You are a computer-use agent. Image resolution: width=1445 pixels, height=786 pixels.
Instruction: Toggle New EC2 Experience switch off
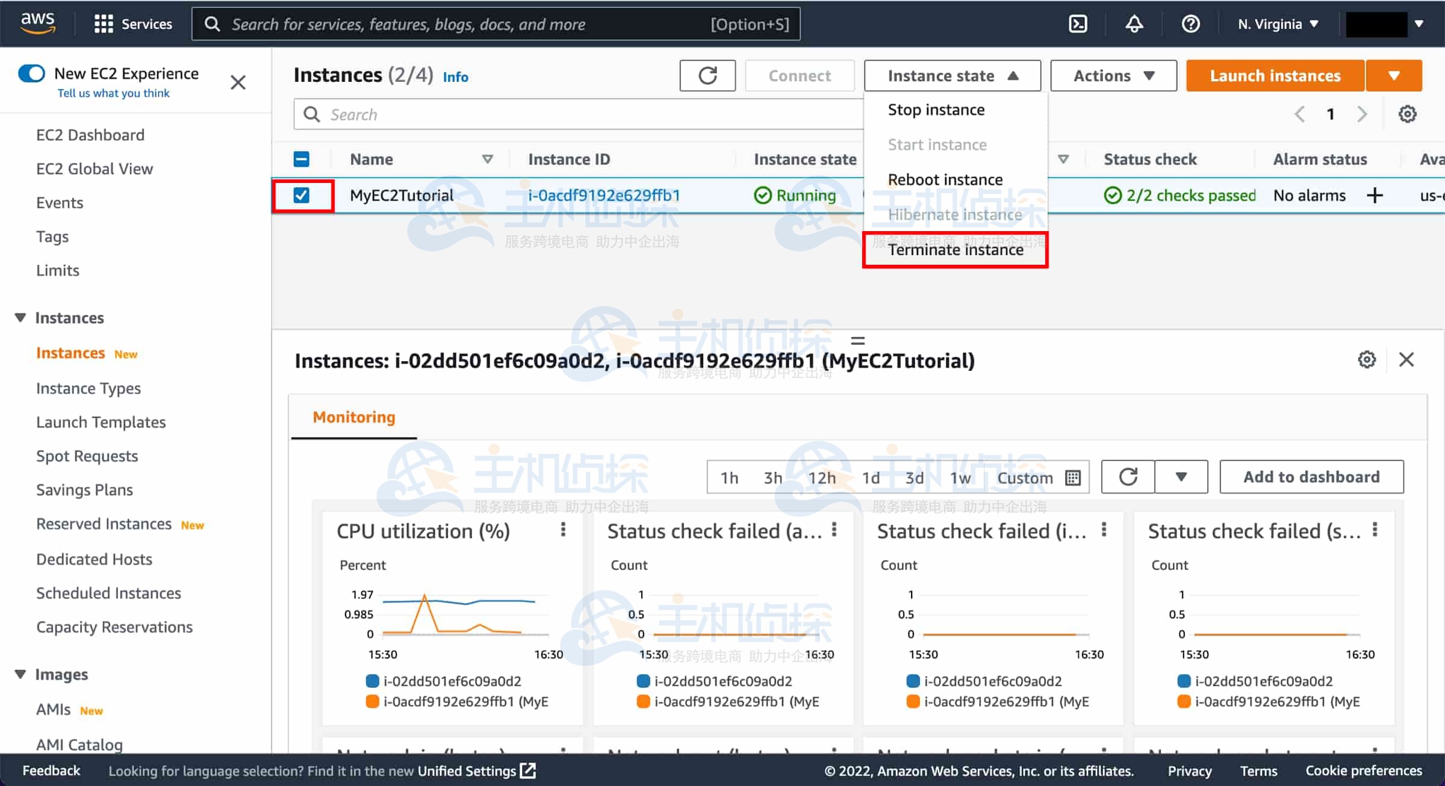(x=31, y=73)
